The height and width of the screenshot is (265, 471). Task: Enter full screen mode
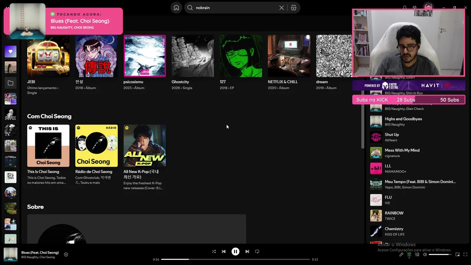tap(465, 254)
